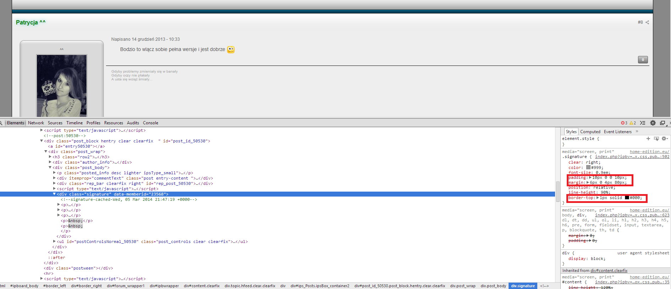Select div.post_body in the breadcrumb bar

[x=493, y=286]
